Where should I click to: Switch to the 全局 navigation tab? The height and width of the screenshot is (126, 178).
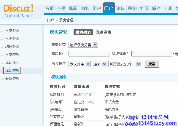[x=61, y=8]
